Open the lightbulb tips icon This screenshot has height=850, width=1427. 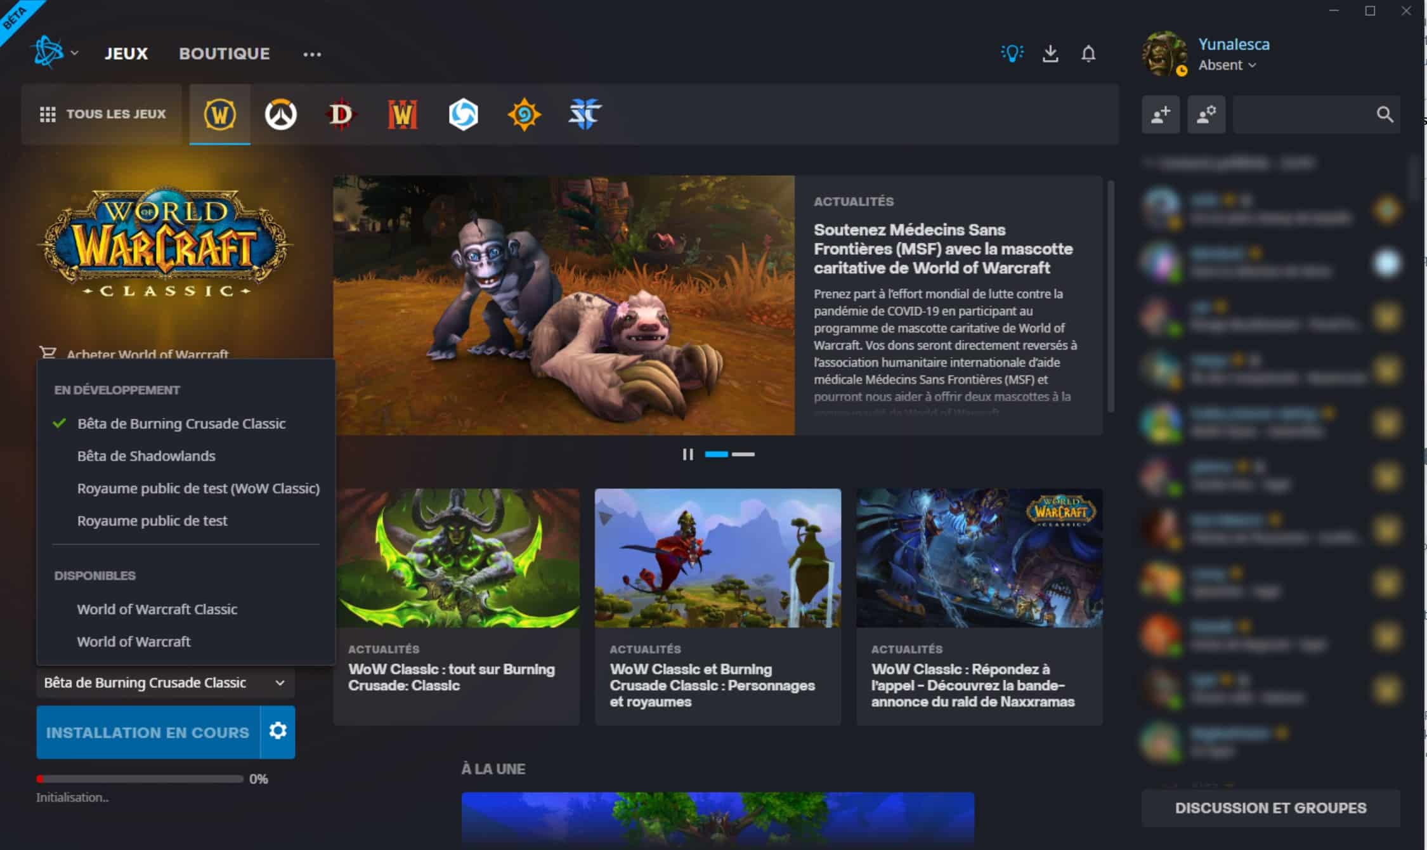pos(1012,54)
